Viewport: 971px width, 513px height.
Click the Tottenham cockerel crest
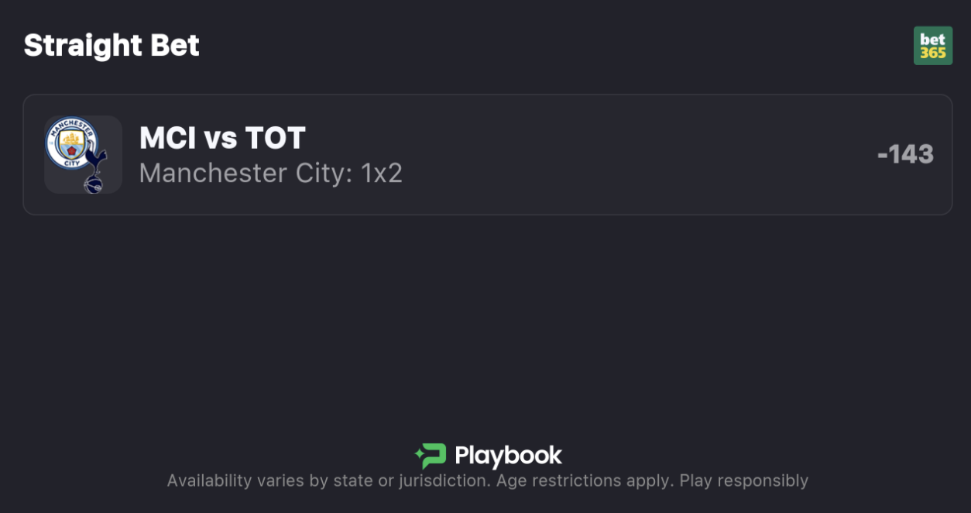click(94, 172)
